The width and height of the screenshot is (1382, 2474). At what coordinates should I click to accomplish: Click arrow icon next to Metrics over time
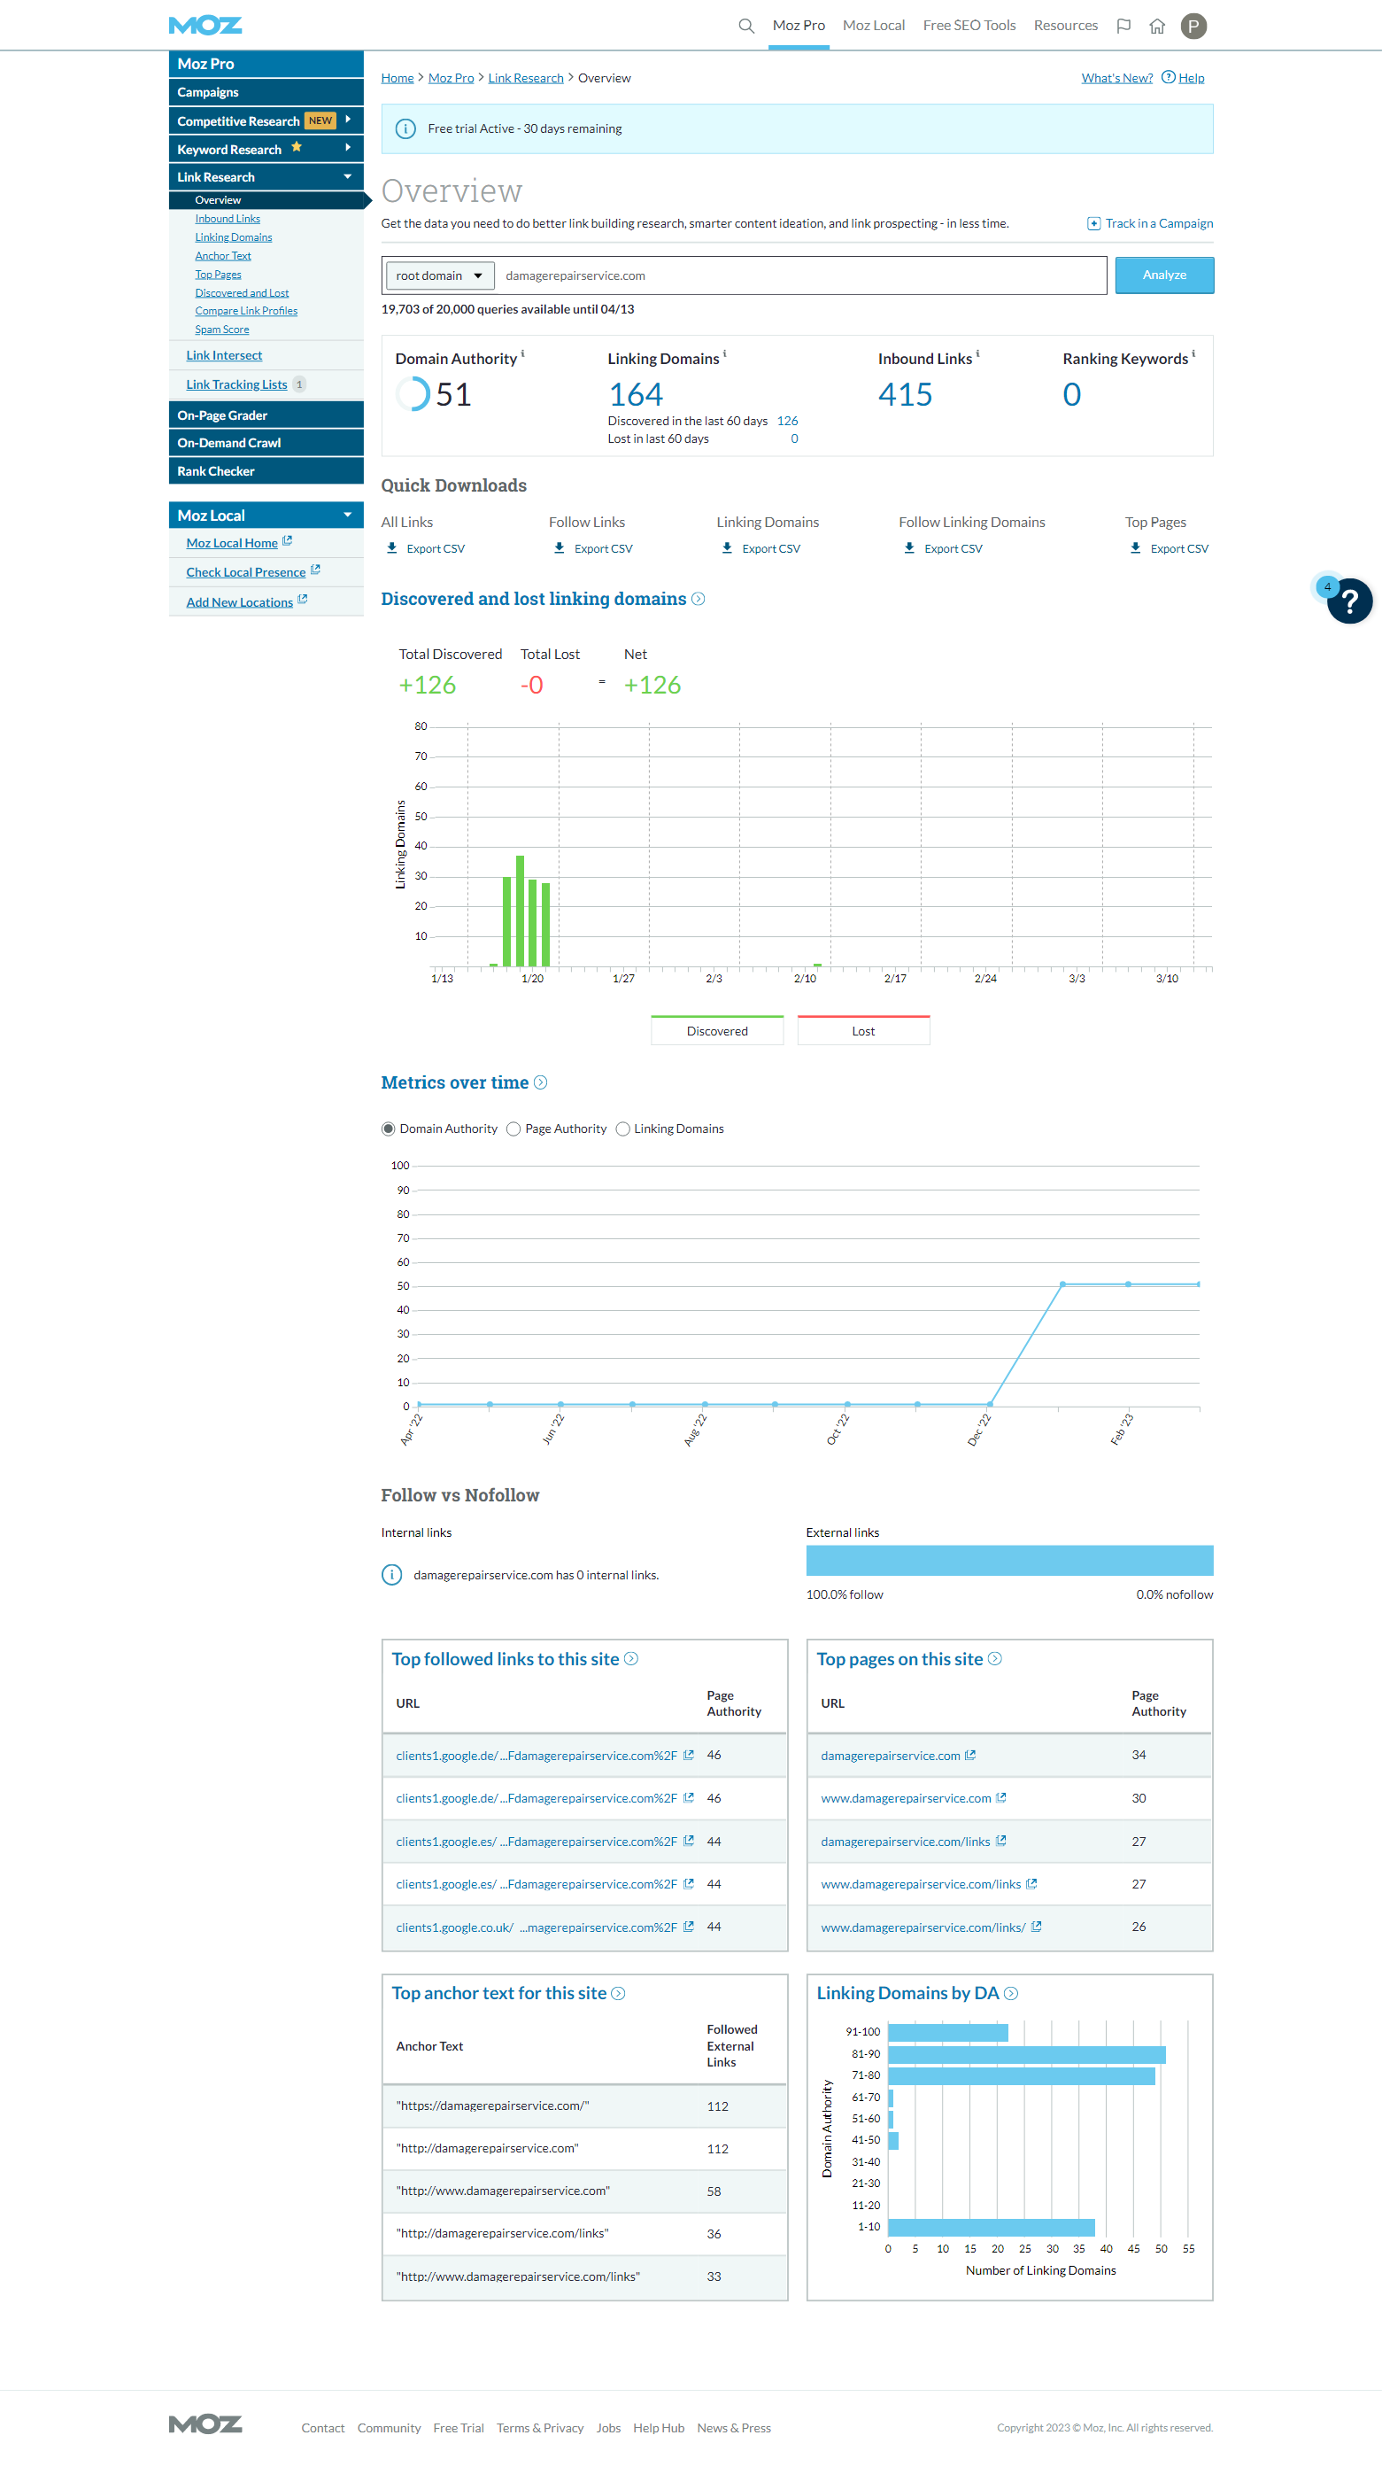(x=540, y=1082)
